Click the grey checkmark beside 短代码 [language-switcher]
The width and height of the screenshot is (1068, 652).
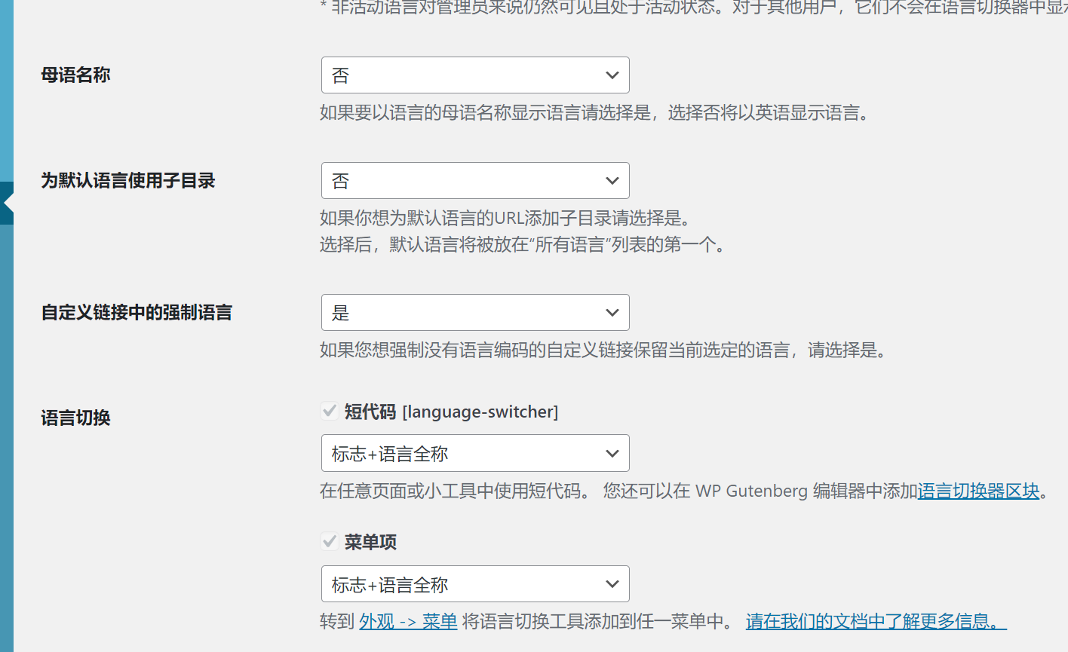click(x=330, y=410)
